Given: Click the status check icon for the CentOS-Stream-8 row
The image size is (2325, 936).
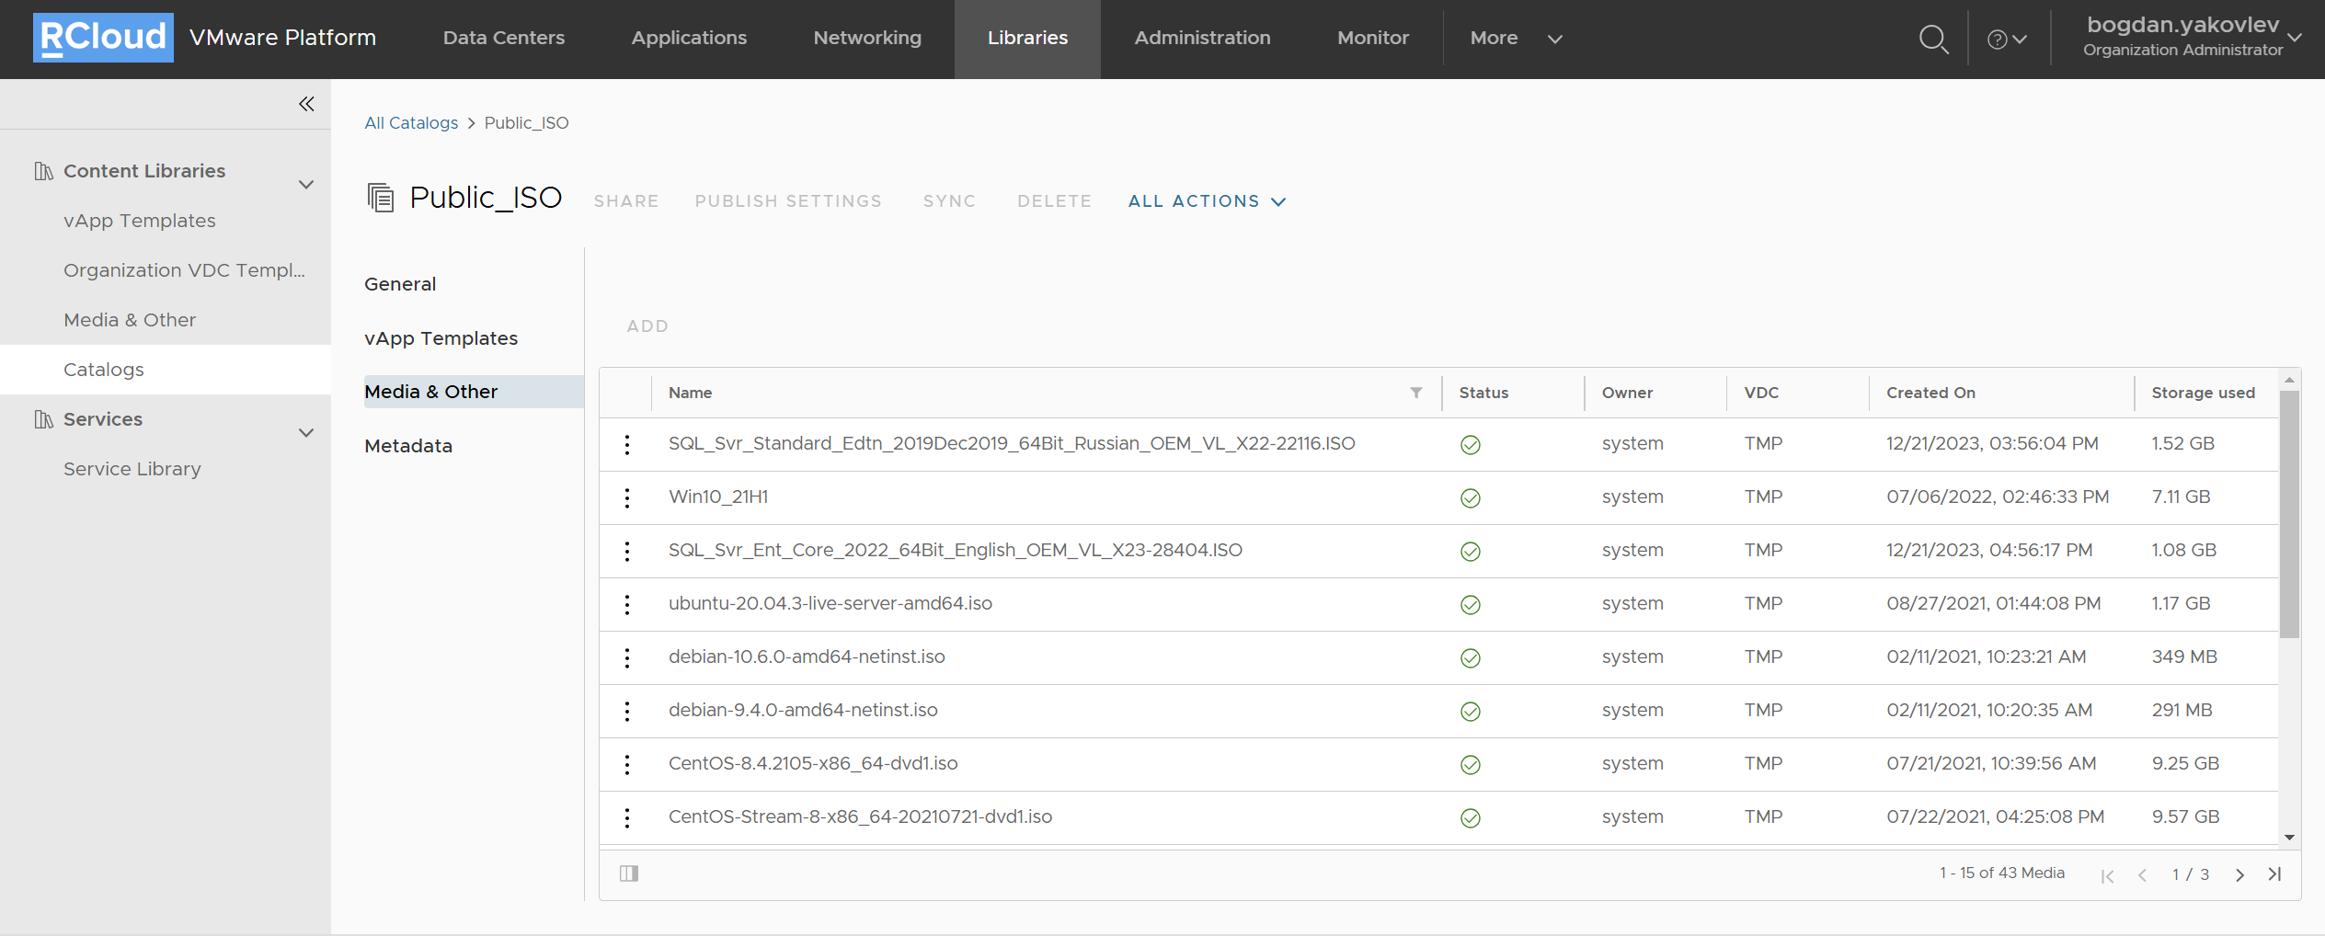Looking at the screenshot, I should tap(1471, 818).
